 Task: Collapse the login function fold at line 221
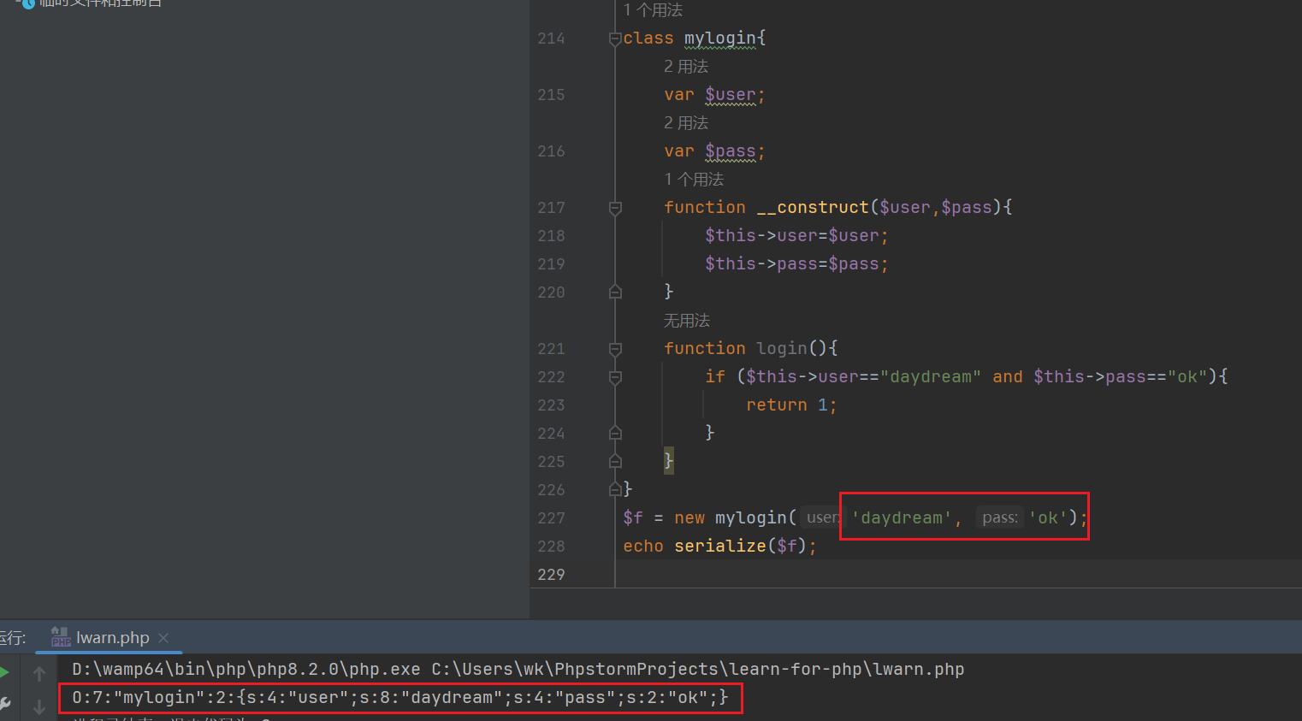(x=615, y=349)
